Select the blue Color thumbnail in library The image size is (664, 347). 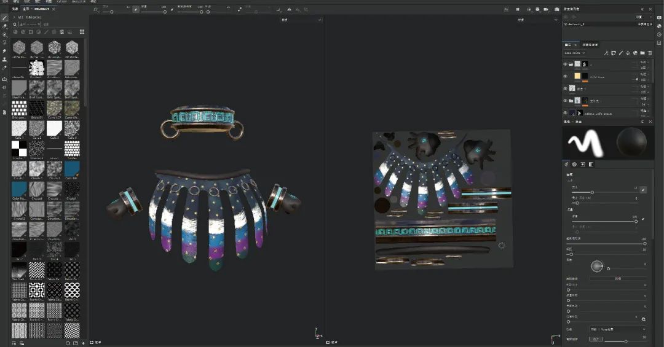tap(72, 168)
